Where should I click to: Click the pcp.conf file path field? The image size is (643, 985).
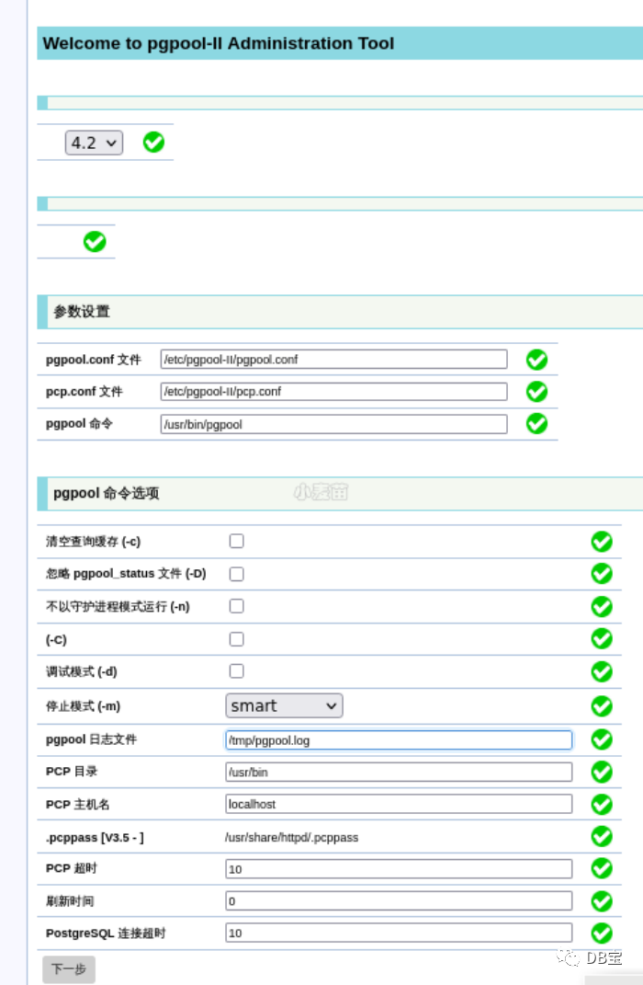pyautogui.click(x=333, y=392)
